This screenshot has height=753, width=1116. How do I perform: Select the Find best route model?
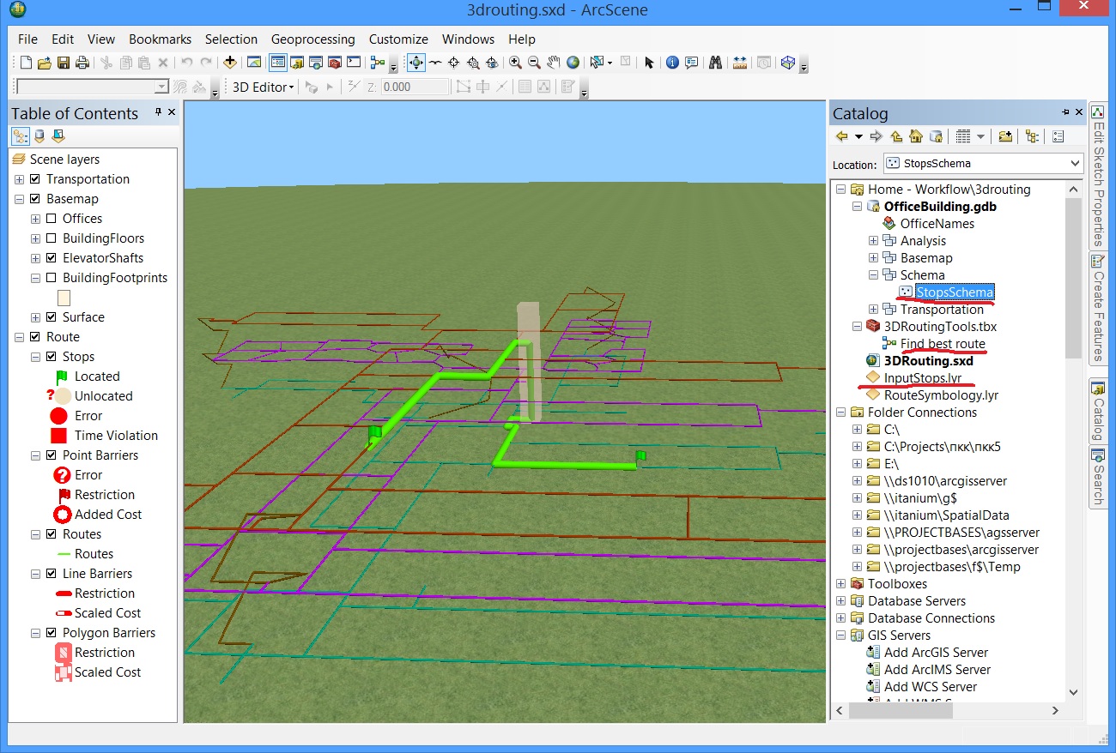943,344
